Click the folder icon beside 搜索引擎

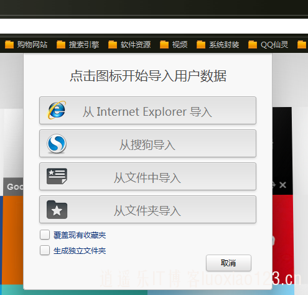tap(61, 44)
